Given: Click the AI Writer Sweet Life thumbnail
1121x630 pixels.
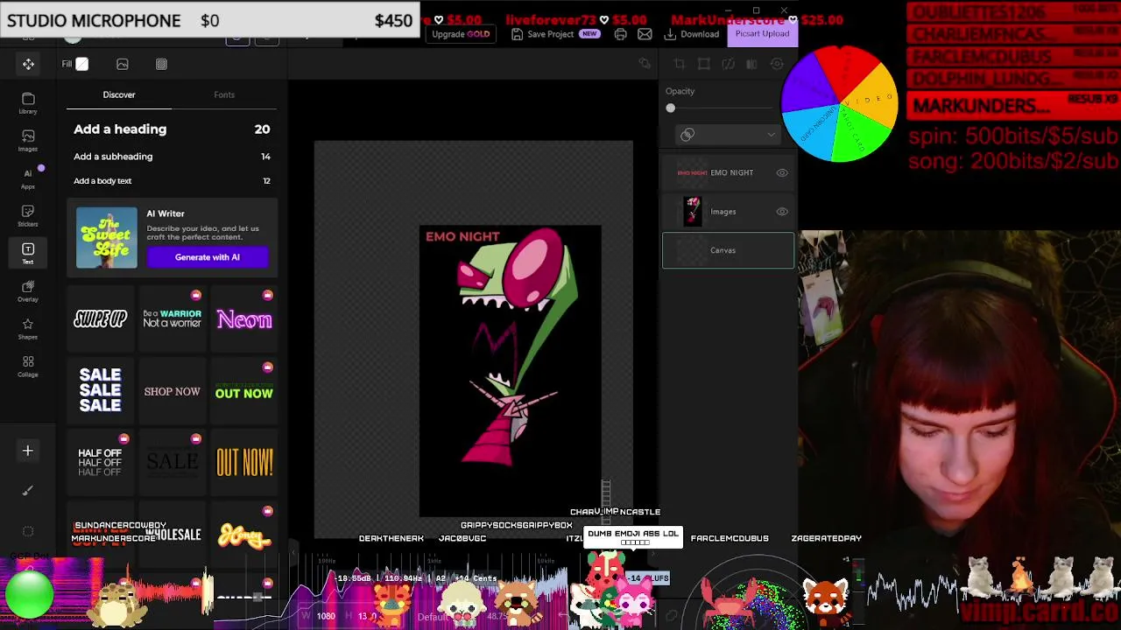Looking at the screenshot, I should point(107,237).
